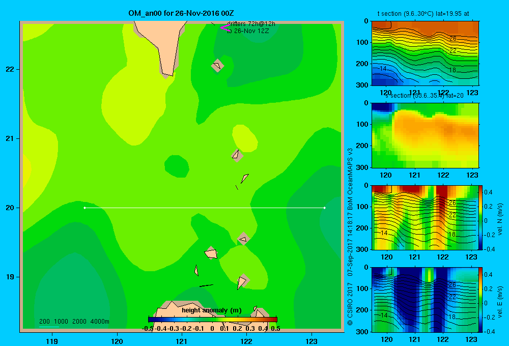Screen dimensions: 509x346
Task: Open the salinity section plot
Action: point(425,135)
